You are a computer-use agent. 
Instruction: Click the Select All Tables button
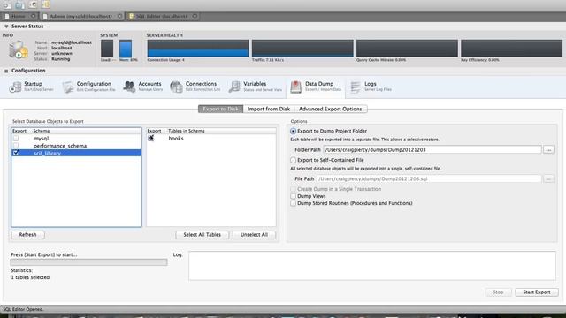pos(203,235)
